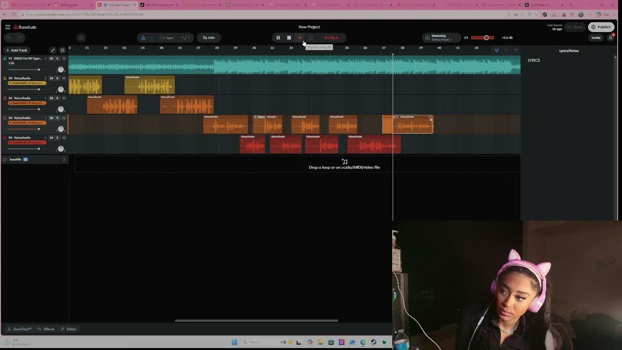Change the E♭ min key

click(209, 37)
